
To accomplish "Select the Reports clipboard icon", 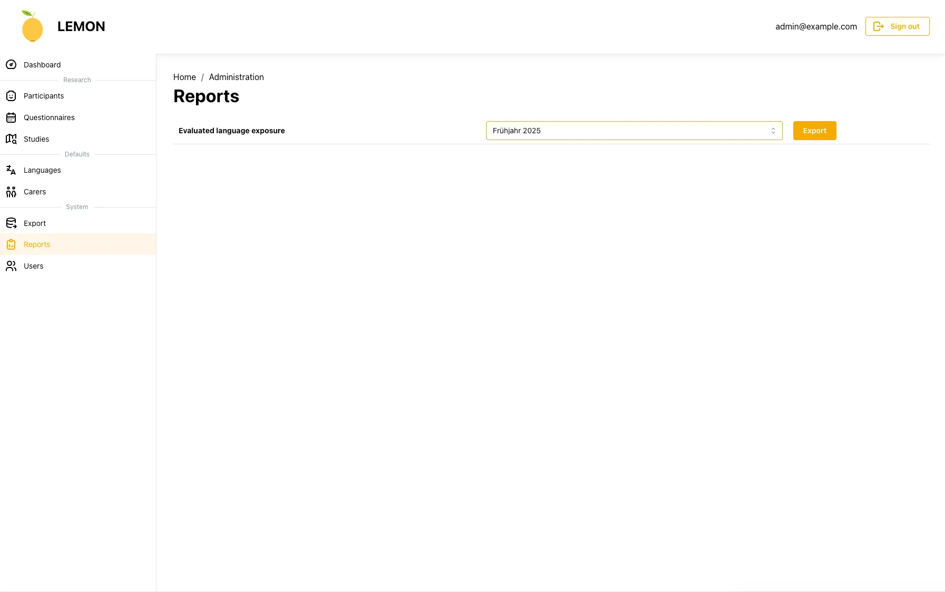I will 11,244.
